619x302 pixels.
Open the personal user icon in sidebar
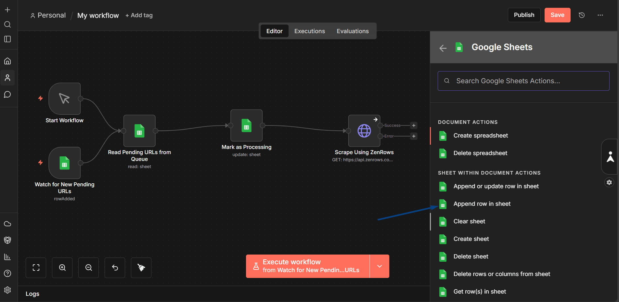[x=7, y=78]
